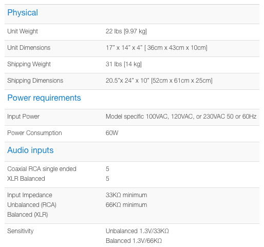
Task: Click the 66KΩ minimum value
Action: click(126, 205)
